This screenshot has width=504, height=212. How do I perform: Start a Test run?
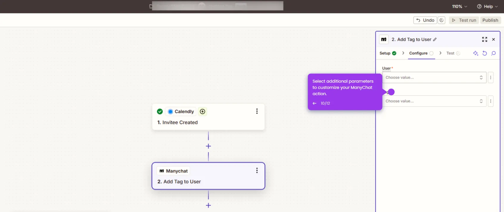464,20
